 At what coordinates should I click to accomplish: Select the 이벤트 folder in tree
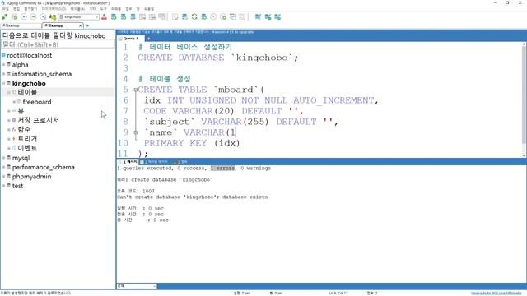pyautogui.click(x=27, y=148)
